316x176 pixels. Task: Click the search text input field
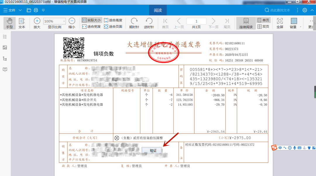point(280,10)
